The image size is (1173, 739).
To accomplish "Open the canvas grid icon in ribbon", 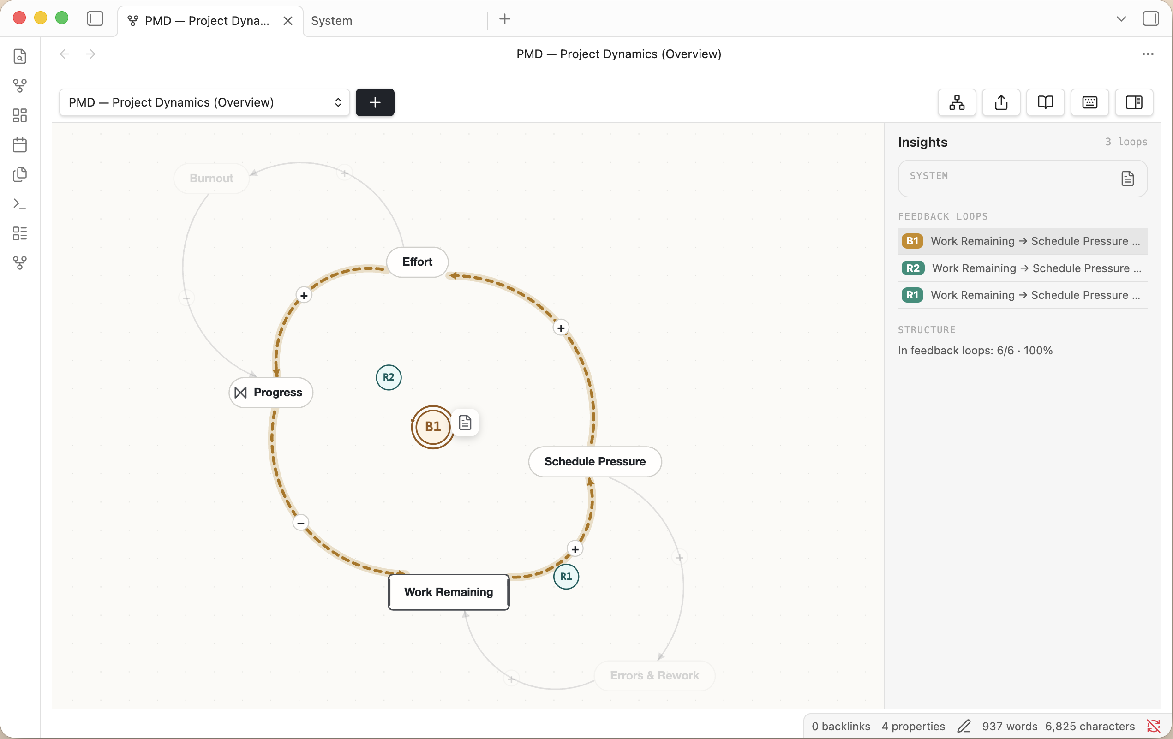I will (20, 115).
